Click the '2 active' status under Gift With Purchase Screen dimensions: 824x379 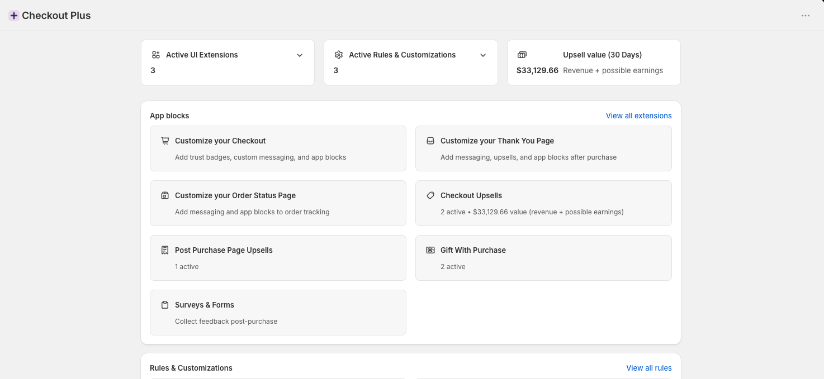point(453,267)
